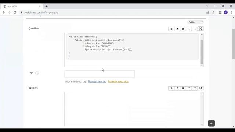Viewport: 235px width, 132px height.
Task: Open a new browser tab
Action: coord(47,6)
